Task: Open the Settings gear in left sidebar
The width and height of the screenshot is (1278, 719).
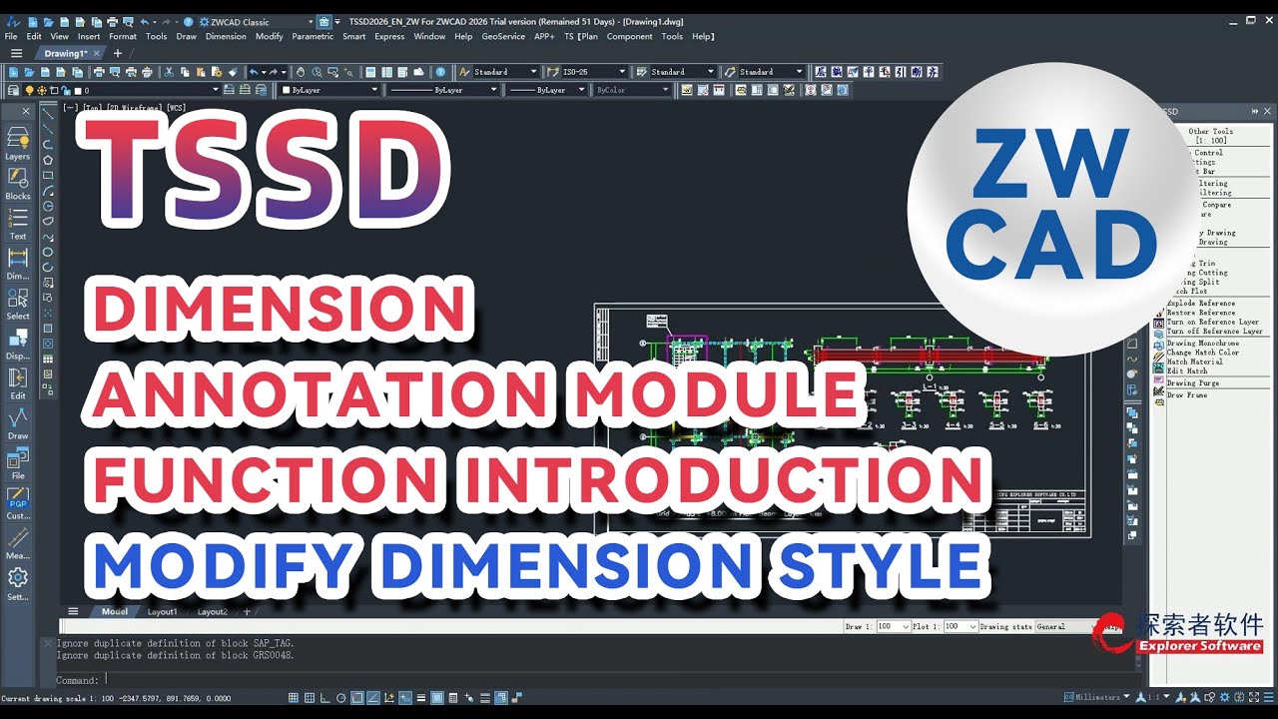Action: [17, 583]
